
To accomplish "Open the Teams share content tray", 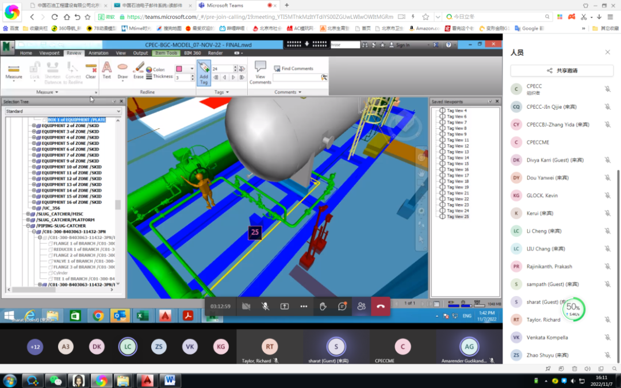I will 285,306.
